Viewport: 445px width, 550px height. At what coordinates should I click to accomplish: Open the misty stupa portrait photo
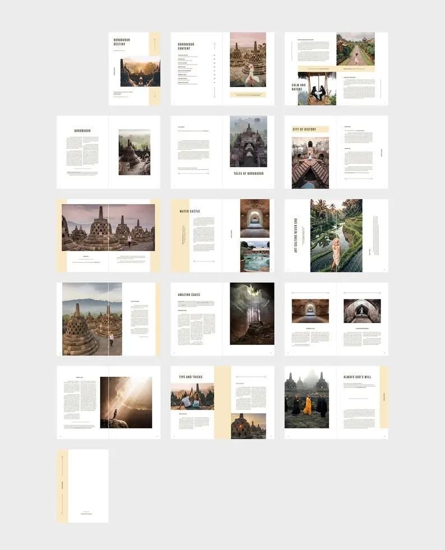[135, 152]
